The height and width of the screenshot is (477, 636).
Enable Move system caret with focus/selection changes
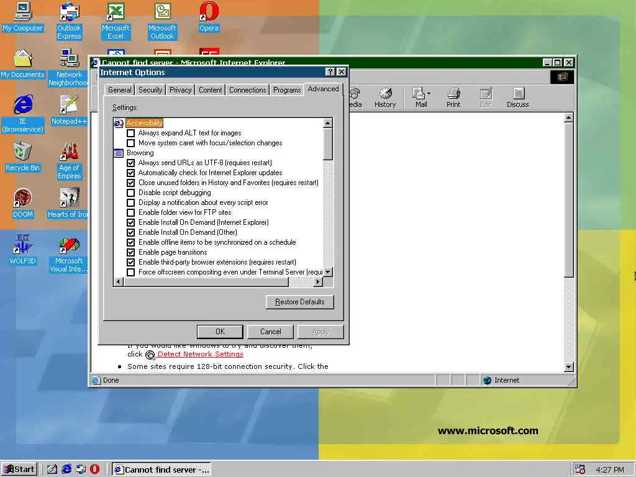click(130, 143)
